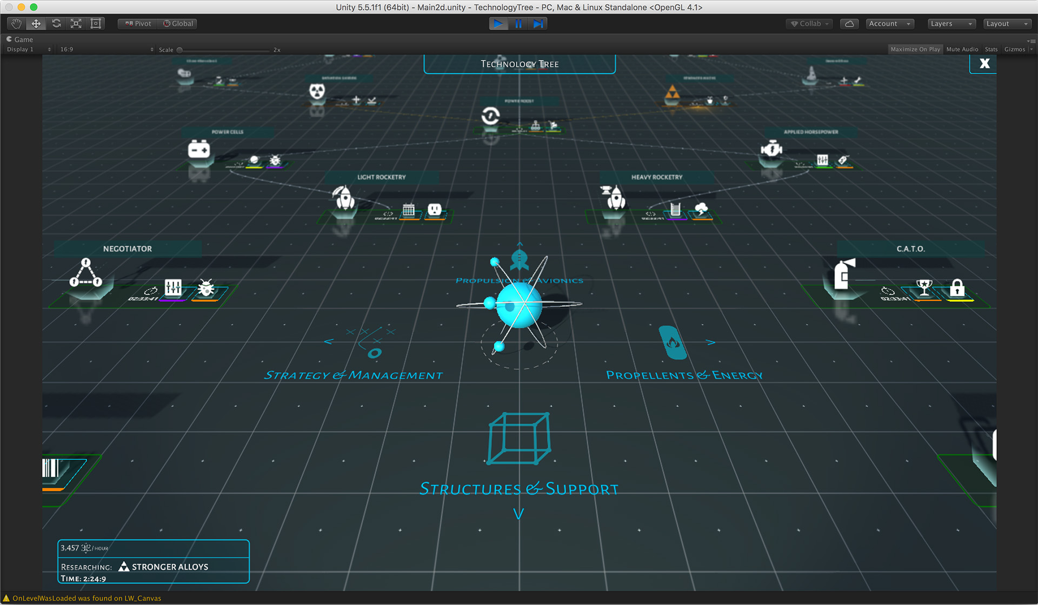Click the Light Rocketry rocket icon

[x=344, y=198]
